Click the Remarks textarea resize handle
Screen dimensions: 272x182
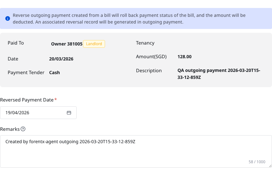tap(270, 166)
